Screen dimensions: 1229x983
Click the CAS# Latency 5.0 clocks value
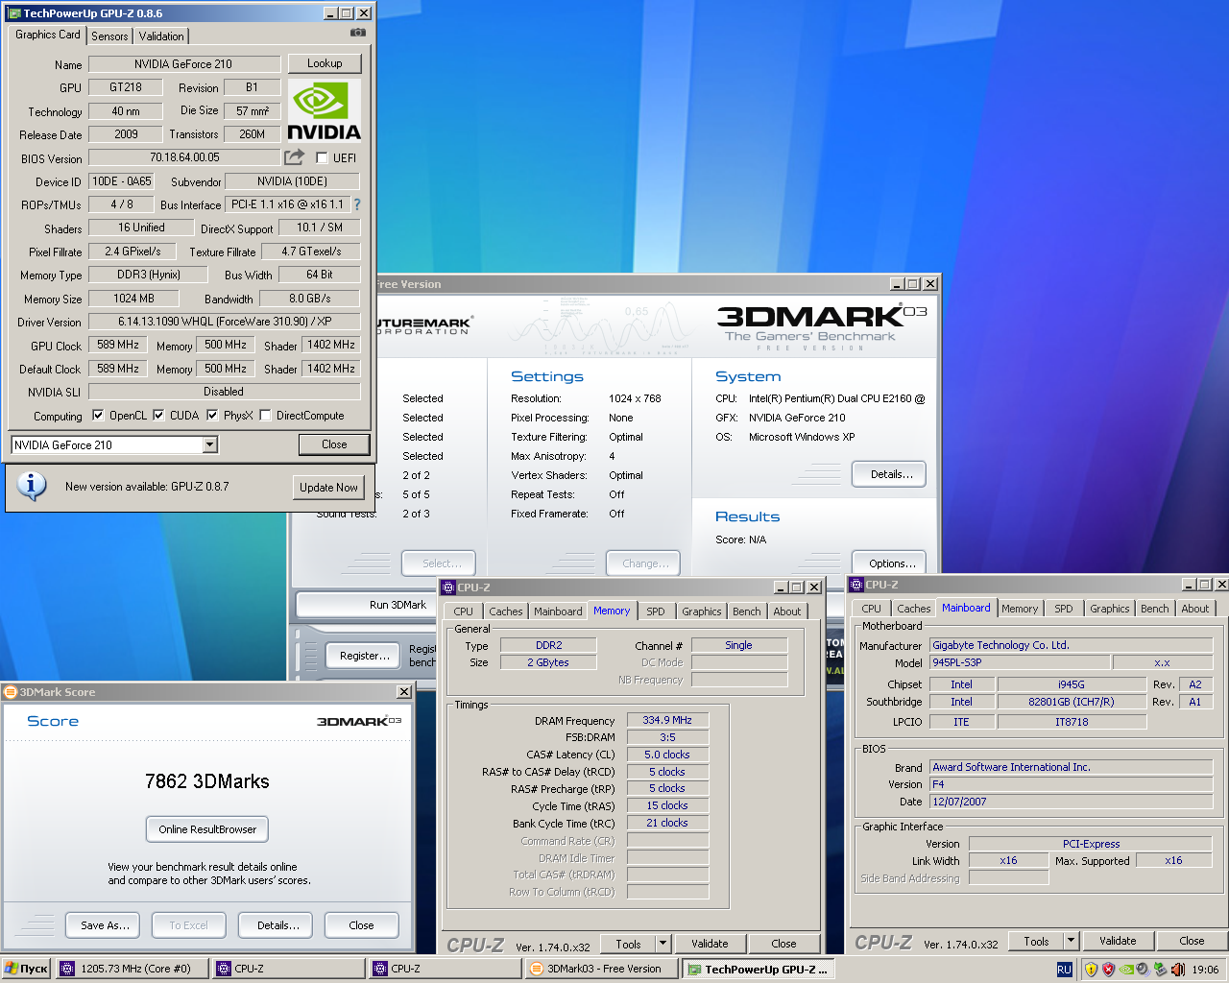tap(667, 755)
